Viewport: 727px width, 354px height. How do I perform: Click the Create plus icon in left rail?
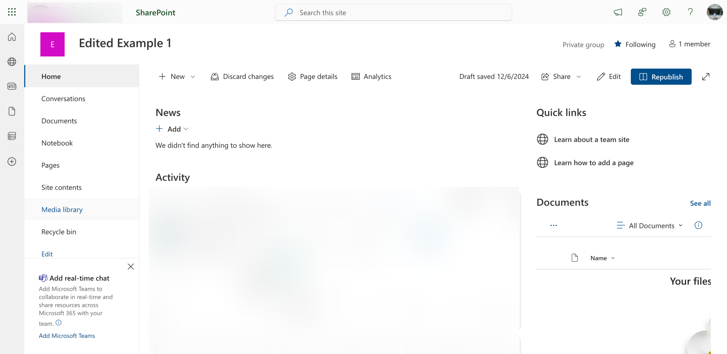(12, 162)
